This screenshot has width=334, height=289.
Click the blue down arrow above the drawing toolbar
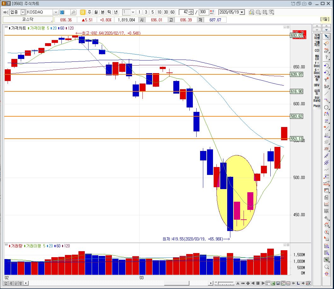(326, 30)
